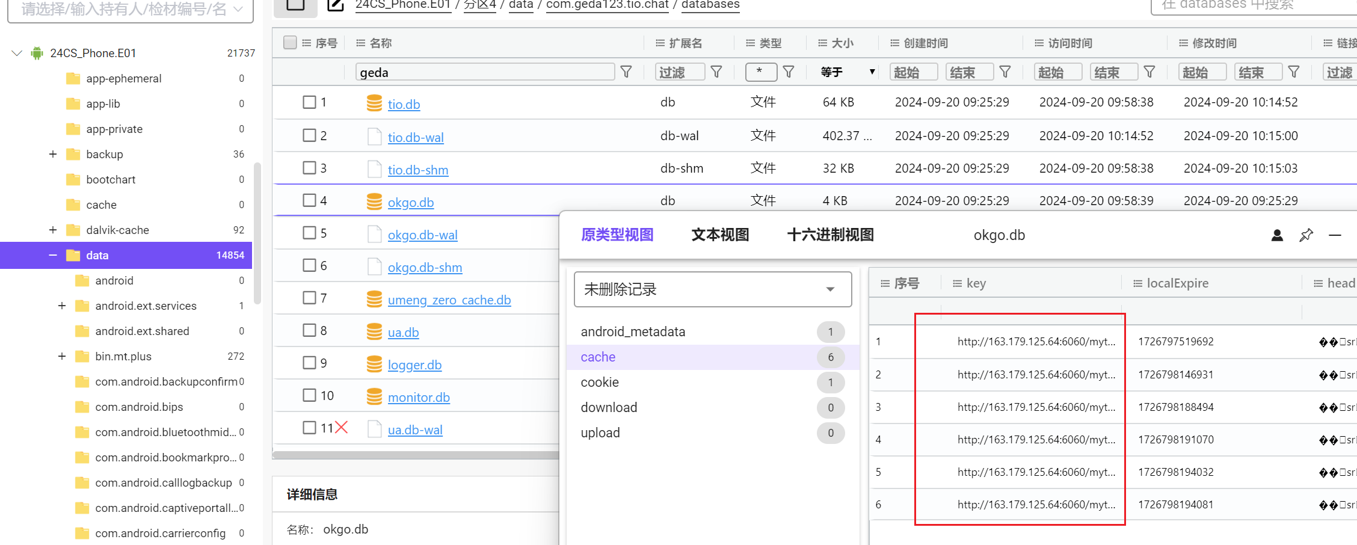Open the holder/evidence selector dropdown
Screen dimensions: 1357x545
(131, 10)
